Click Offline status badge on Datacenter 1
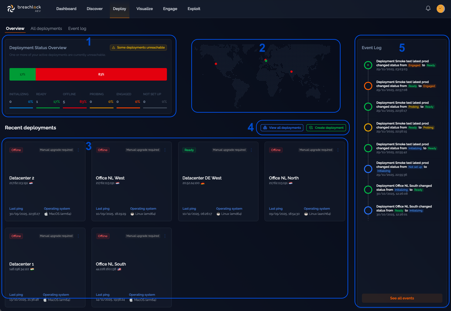Viewport: 451px width, 311px height. click(16, 236)
